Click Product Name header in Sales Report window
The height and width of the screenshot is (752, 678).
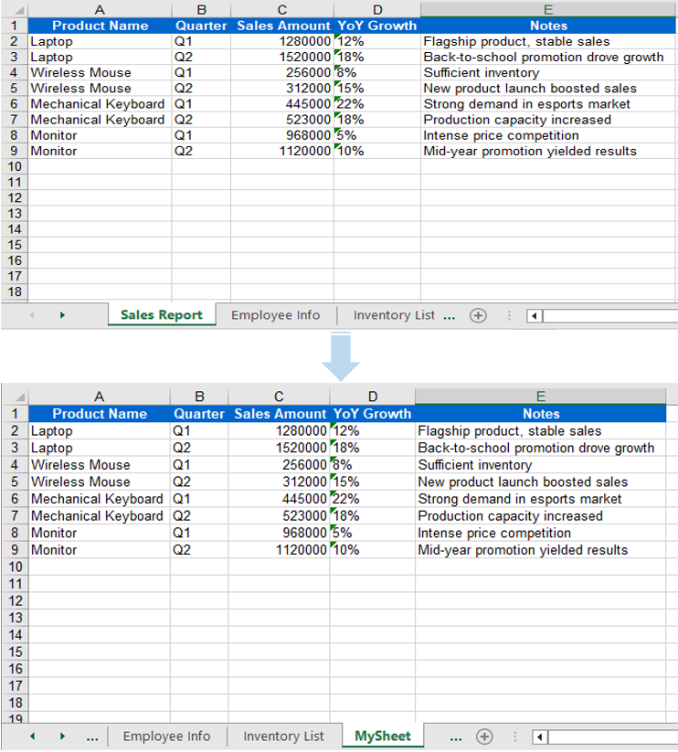pyautogui.click(x=100, y=26)
